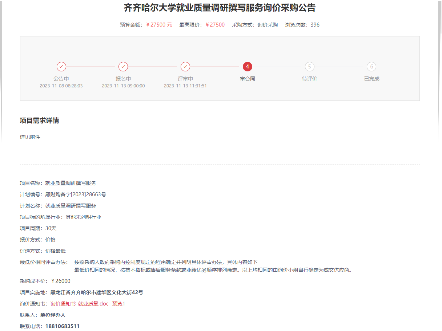
Task: Click the 审合同 step label
Action: (248, 79)
